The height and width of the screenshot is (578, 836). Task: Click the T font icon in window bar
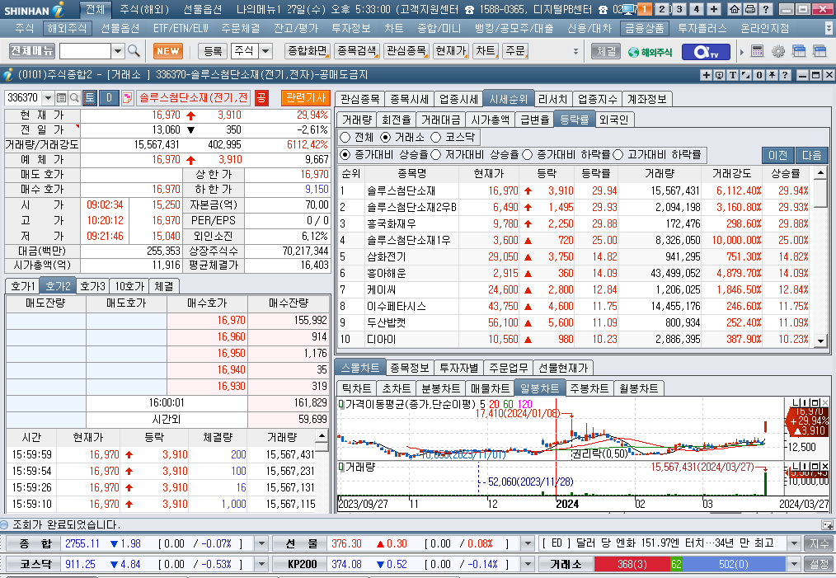[x=733, y=75]
